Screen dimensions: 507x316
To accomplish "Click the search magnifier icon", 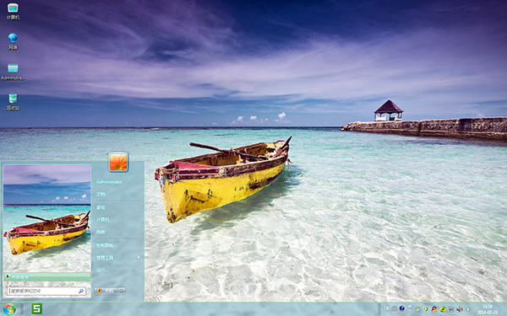I will pos(81,291).
